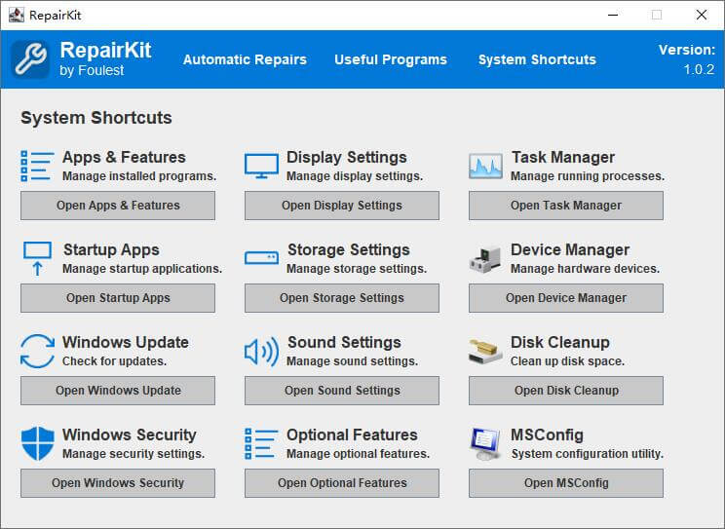Click the Device Manager hardware icon
The height and width of the screenshot is (529, 725).
(x=485, y=259)
